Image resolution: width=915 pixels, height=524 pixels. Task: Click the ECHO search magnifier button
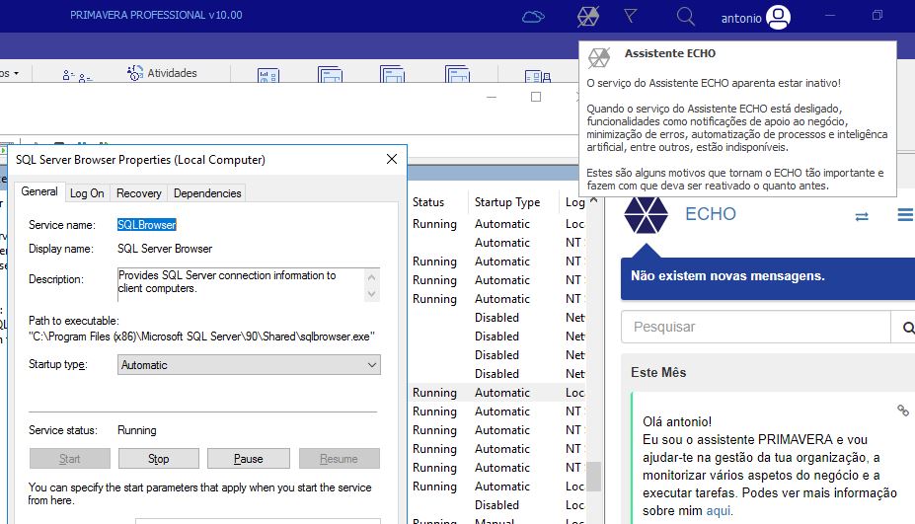[903, 327]
